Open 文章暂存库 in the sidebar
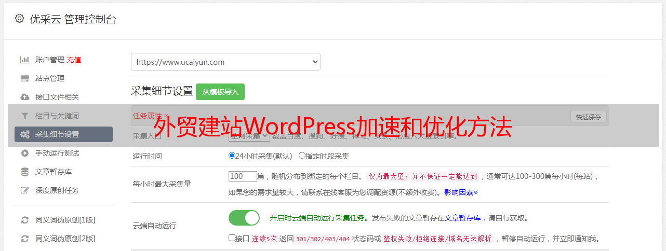The height and width of the screenshot is (251, 666). tap(54, 172)
